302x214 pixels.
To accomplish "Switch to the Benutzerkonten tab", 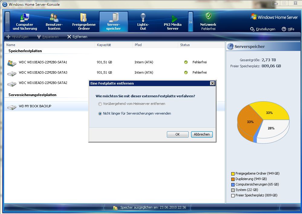I will [x=54, y=22].
